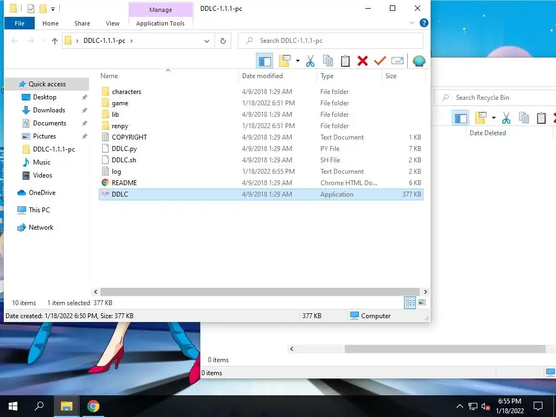This screenshot has width=556, height=417.
Task: Click the orange checkmark Properties icon
Action: tap(380, 61)
